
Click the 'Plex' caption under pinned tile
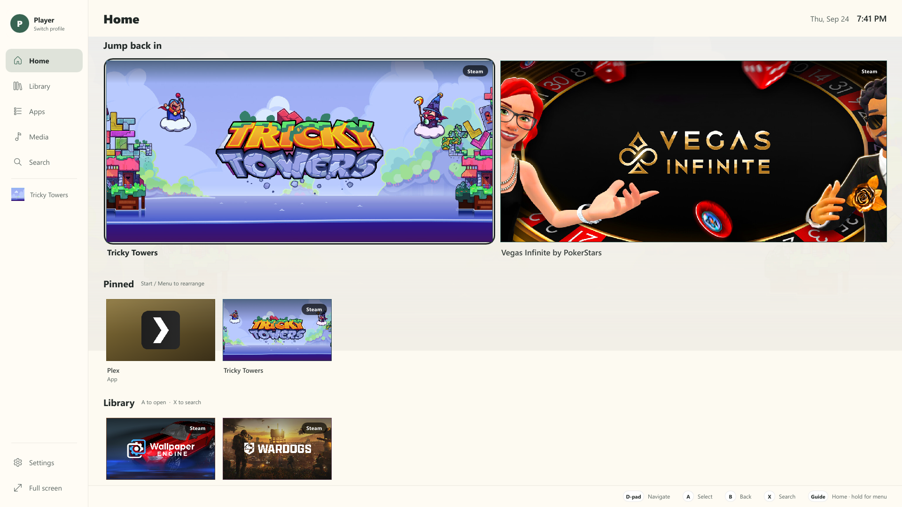(113, 370)
